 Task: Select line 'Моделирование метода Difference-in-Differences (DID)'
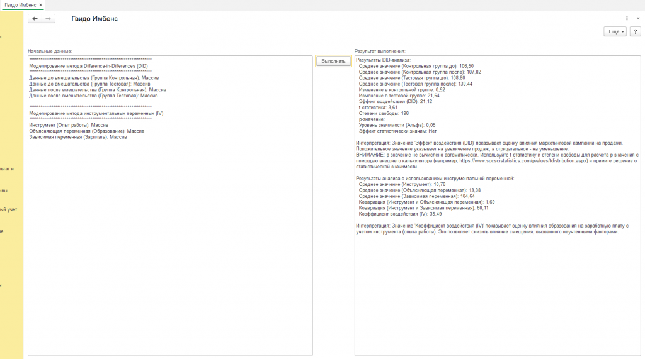coord(88,66)
